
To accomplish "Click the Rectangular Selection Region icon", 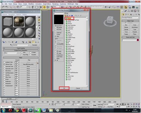I will [x=37, y=7].
